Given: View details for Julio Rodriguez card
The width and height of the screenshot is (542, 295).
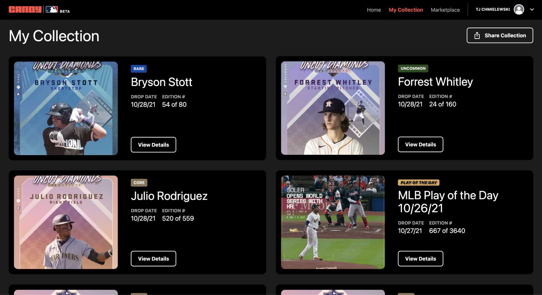Looking at the screenshot, I should click(x=153, y=258).
